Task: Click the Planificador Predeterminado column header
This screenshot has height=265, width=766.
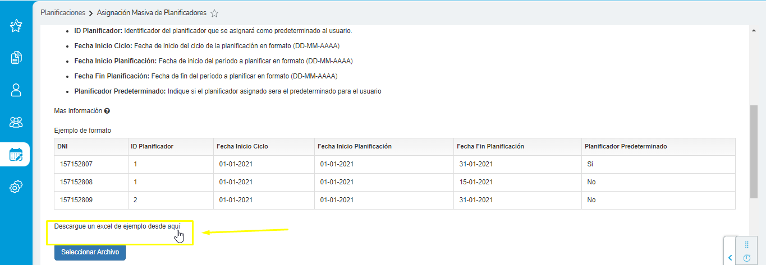Action: pyautogui.click(x=626, y=146)
